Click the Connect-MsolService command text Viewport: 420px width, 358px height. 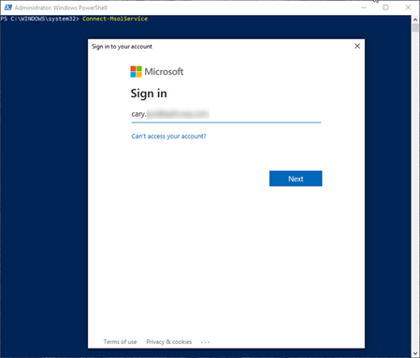click(115, 19)
